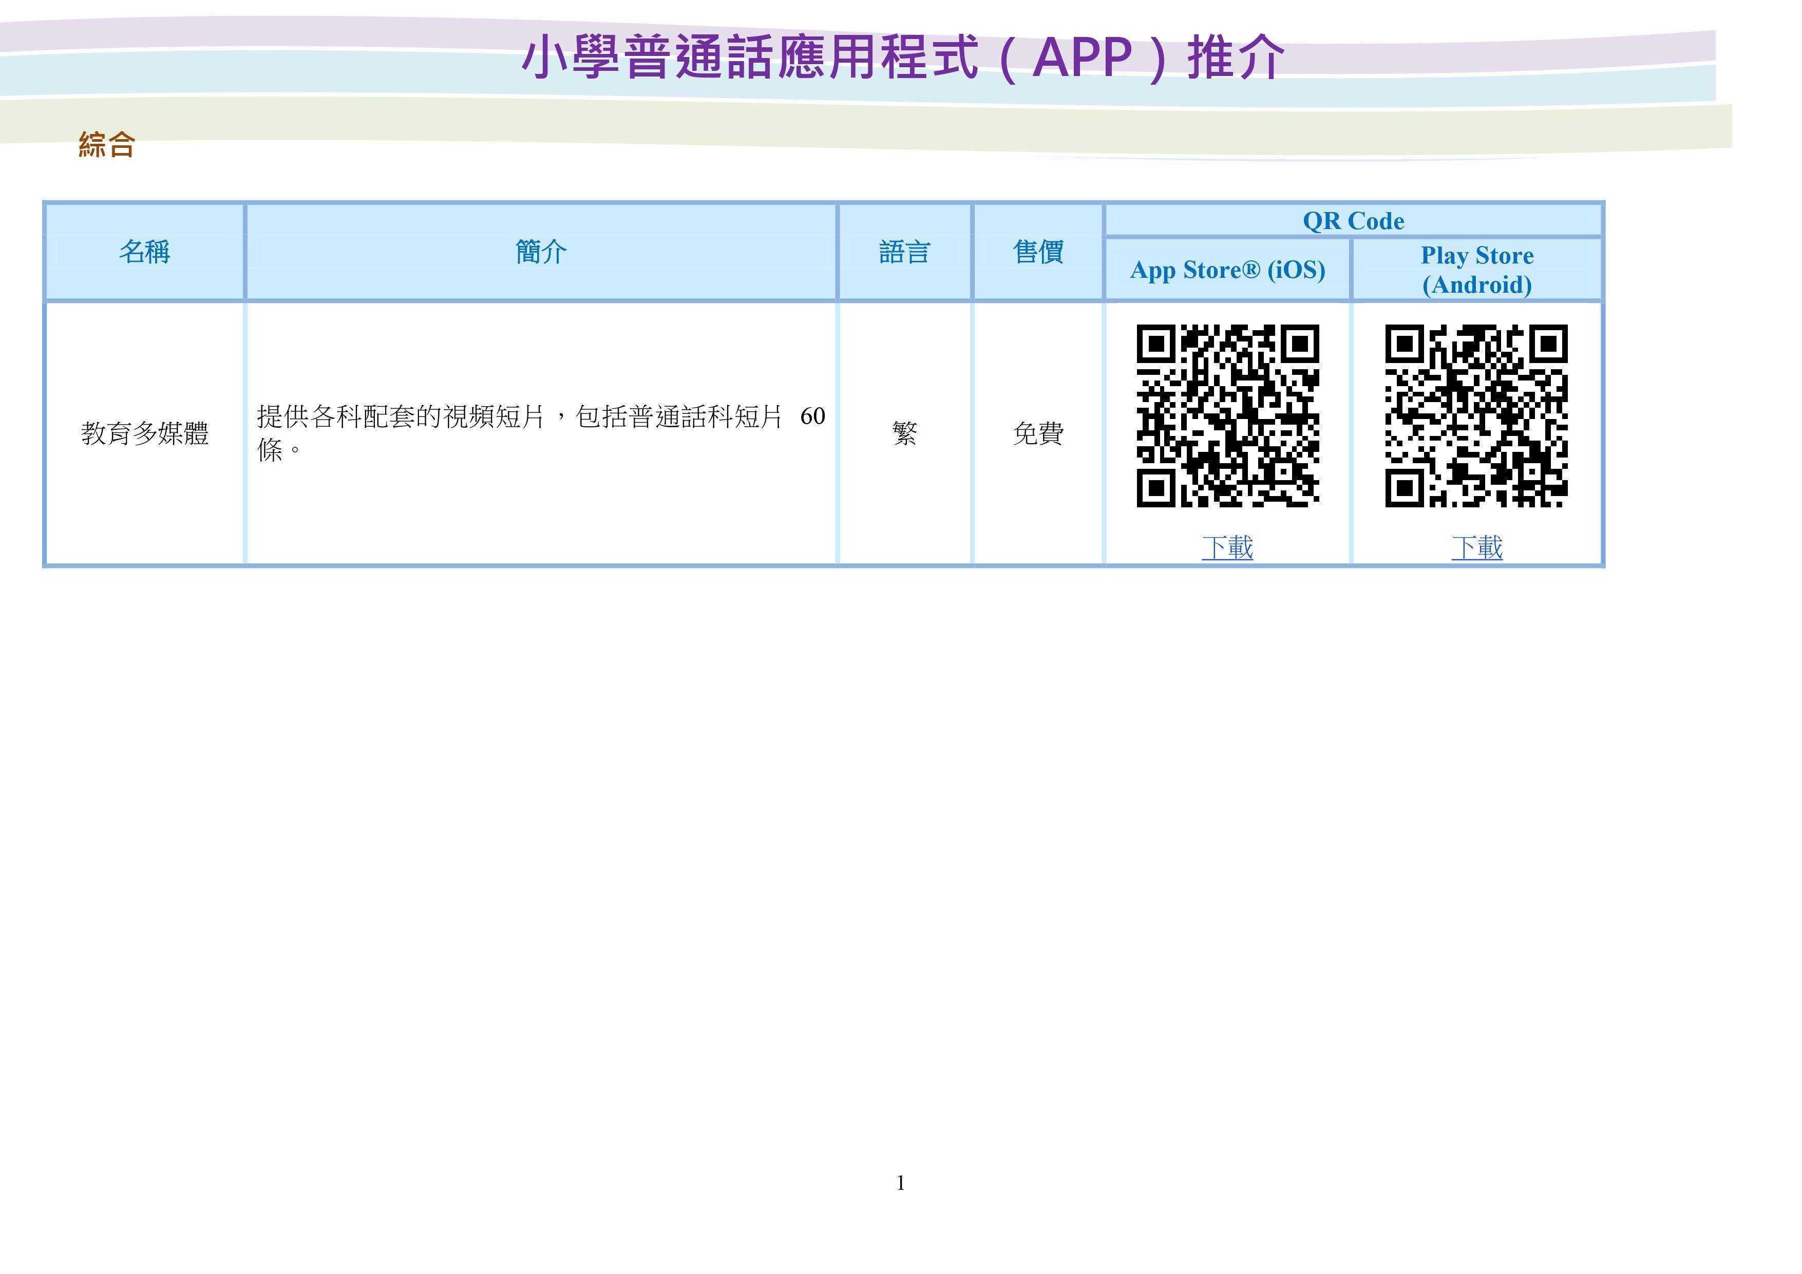This screenshot has width=1802, height=1274.
Task: Click the 簡介 column header
Action: [541, 252]
